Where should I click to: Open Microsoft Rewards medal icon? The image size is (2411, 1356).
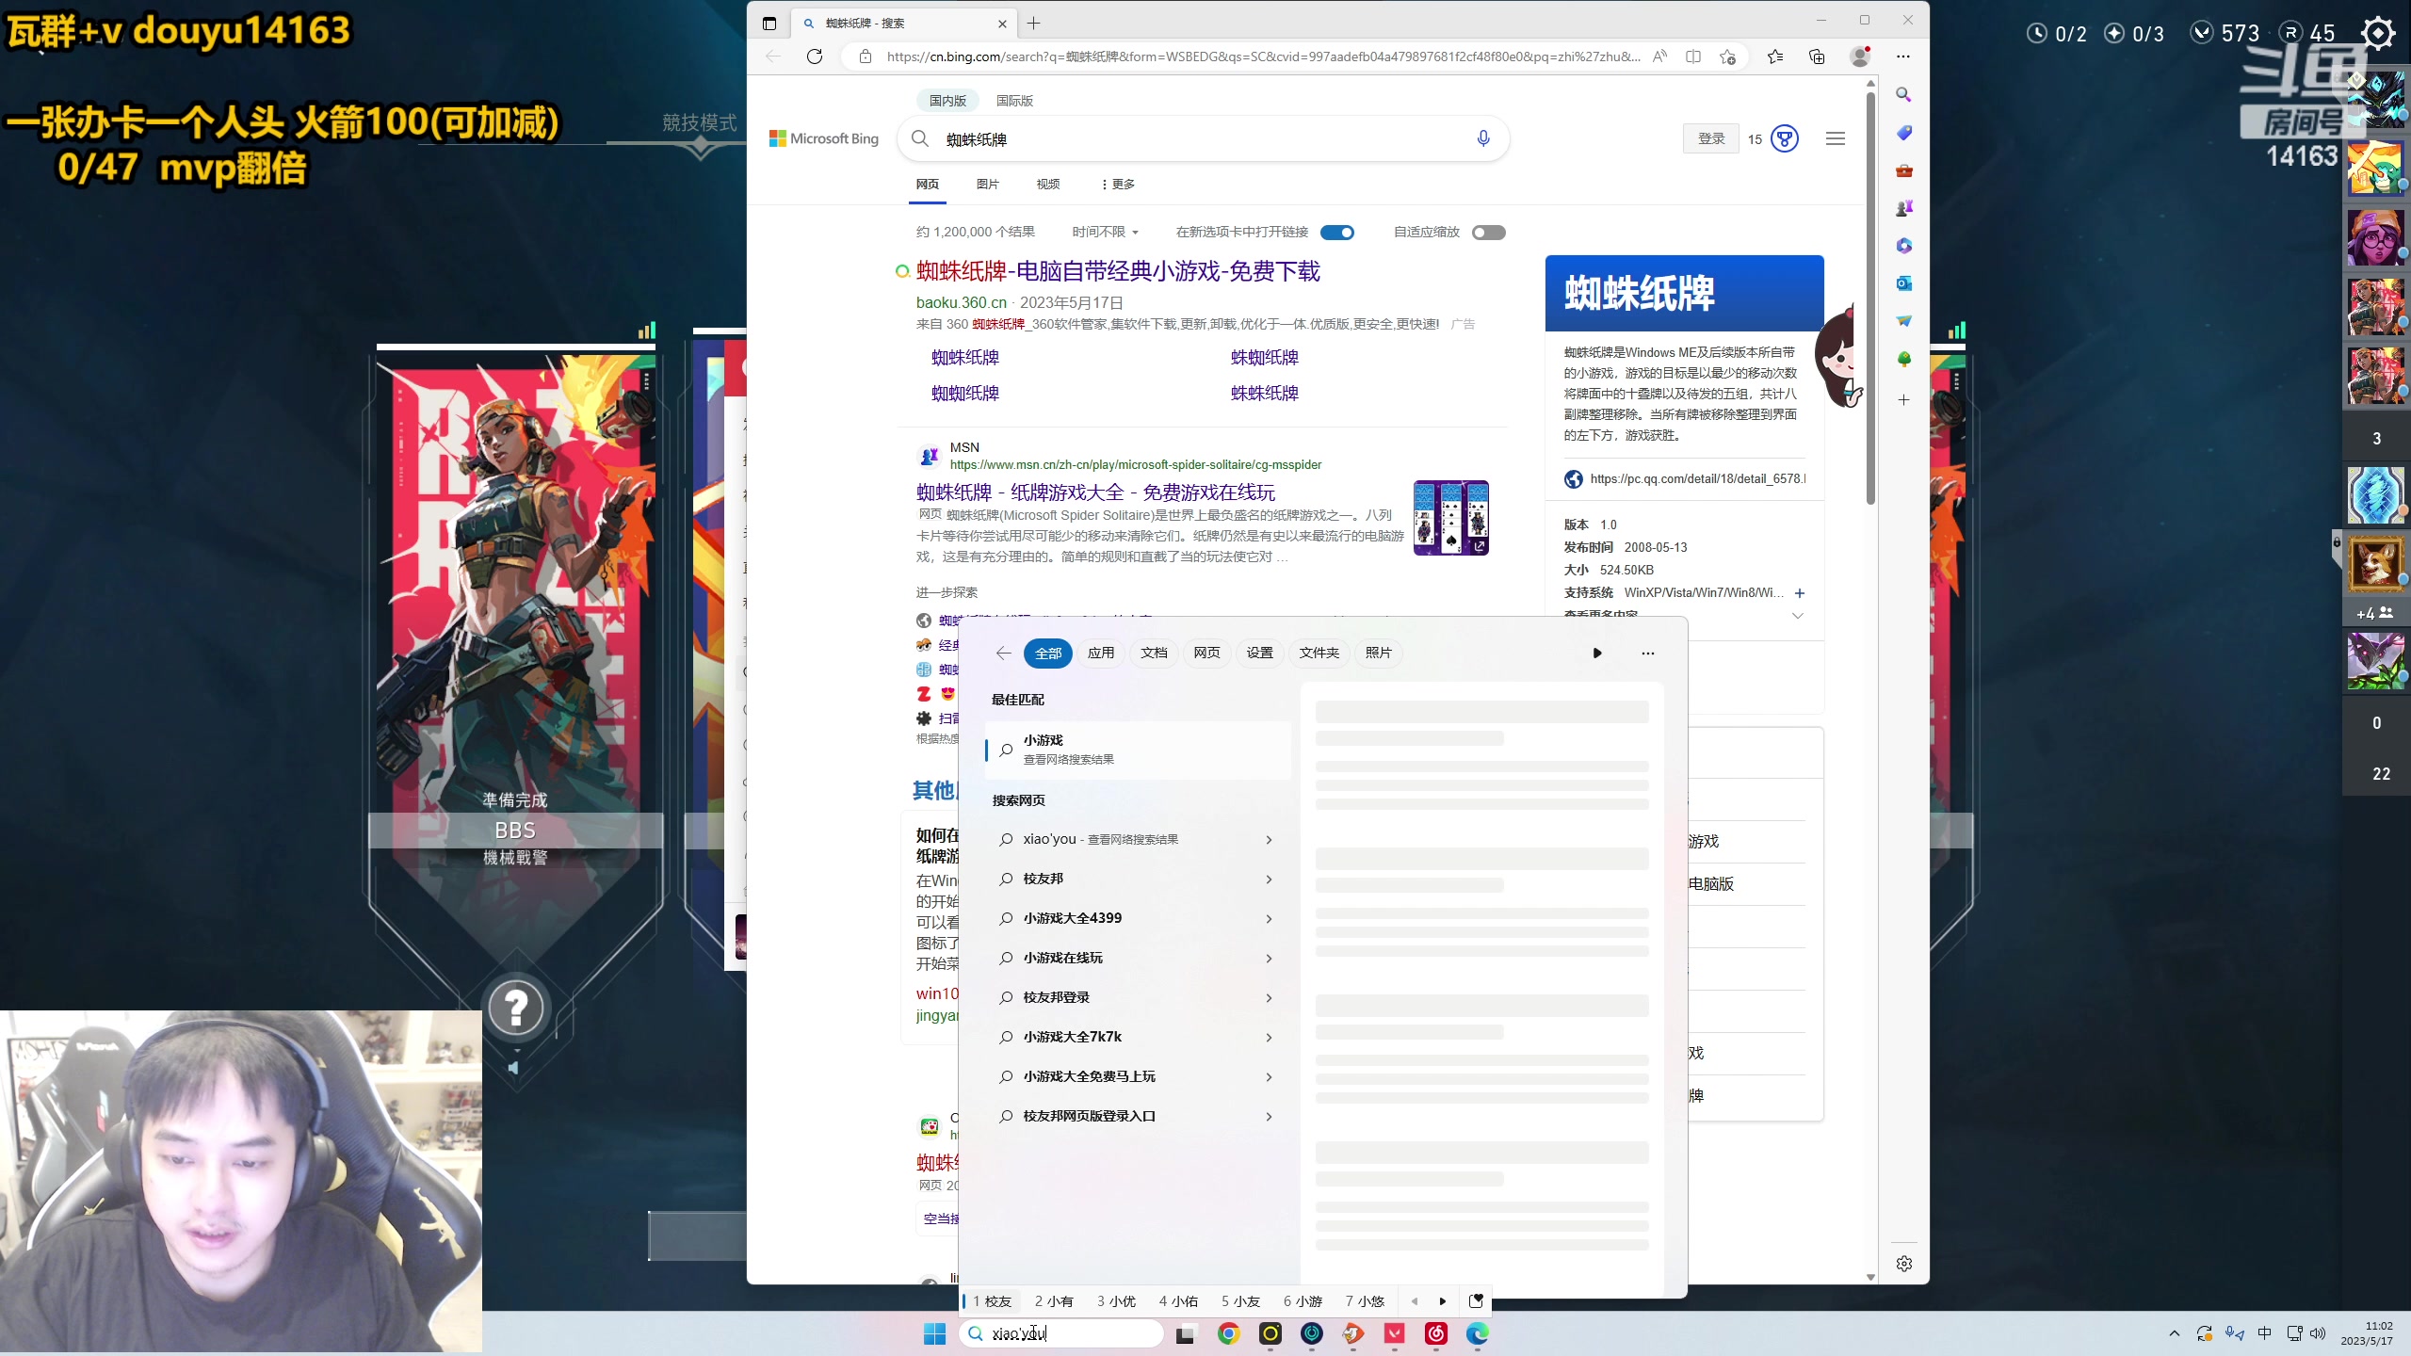[x=1785, y=139]
